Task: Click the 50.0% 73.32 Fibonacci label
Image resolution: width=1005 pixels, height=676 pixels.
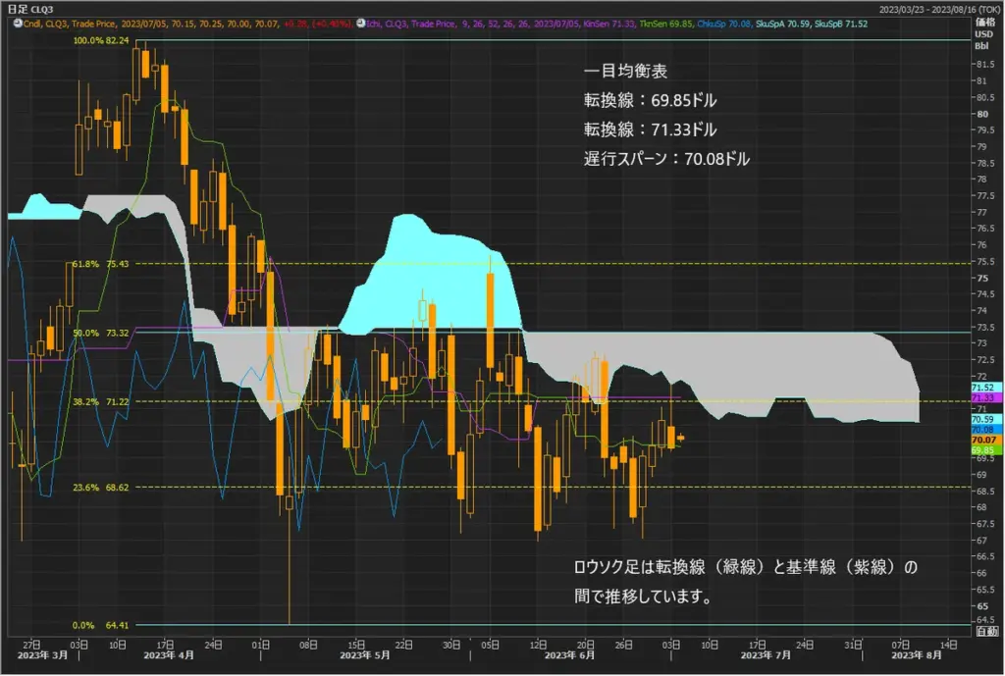Action: (x=101, y=333)
